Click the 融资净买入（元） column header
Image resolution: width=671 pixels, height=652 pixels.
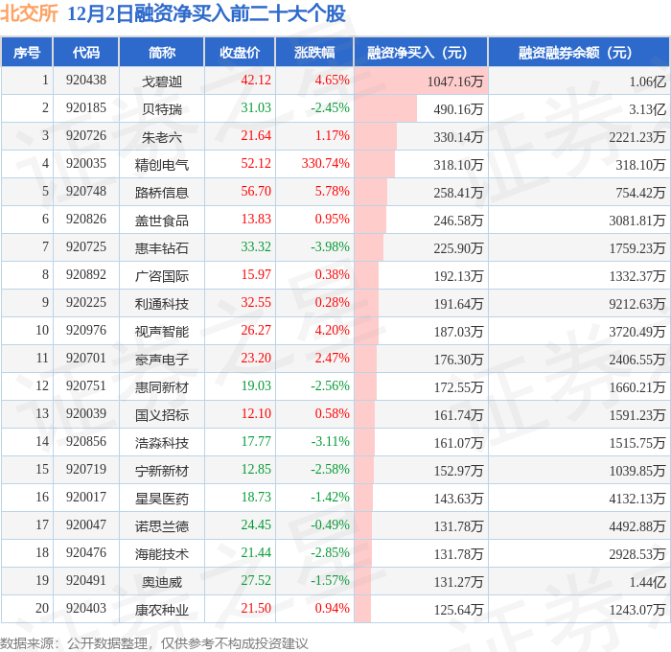point(421,52)
